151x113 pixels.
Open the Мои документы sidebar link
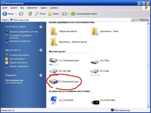point(17,59)
